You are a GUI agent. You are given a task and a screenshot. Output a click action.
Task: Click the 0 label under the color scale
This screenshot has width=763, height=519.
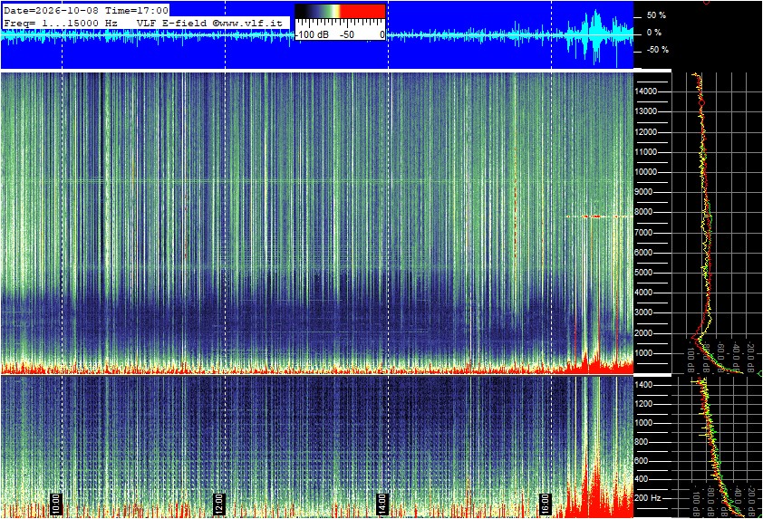click(382, 34)
